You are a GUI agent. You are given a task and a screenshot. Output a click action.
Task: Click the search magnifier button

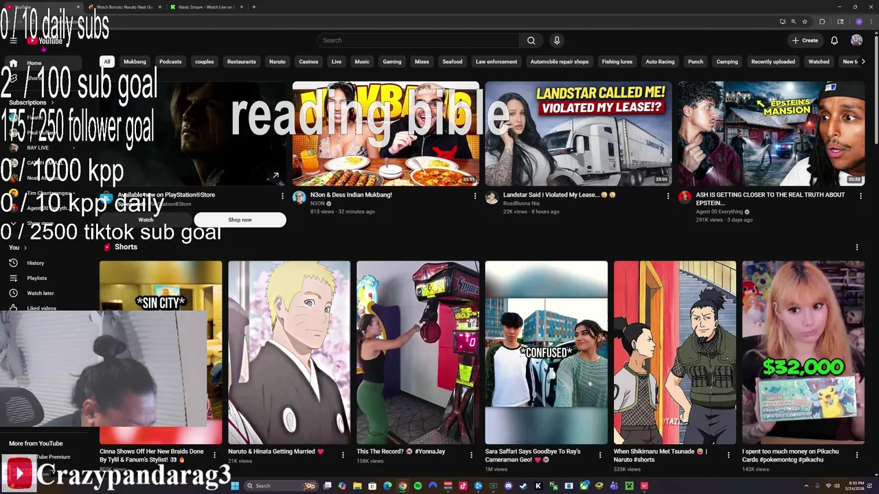(531, 40)
